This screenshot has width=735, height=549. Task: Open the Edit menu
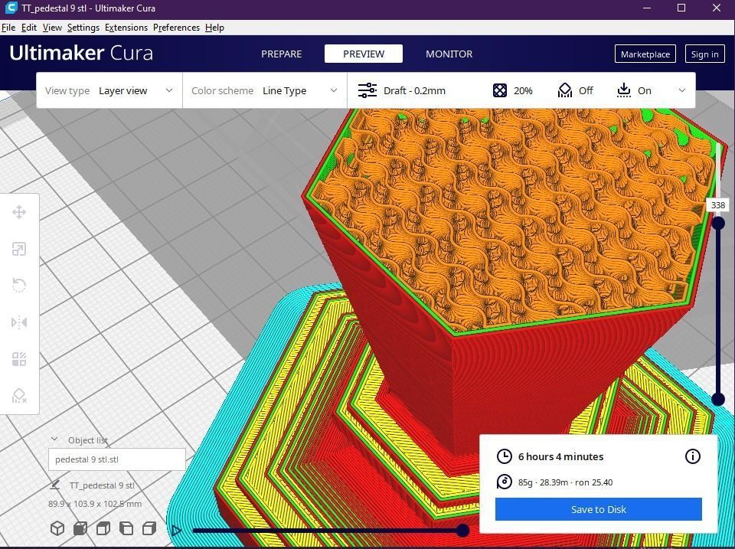coord(28,28)
